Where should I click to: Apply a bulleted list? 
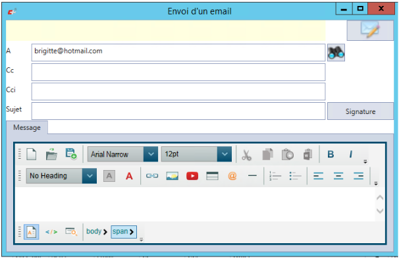pos(295,176)
